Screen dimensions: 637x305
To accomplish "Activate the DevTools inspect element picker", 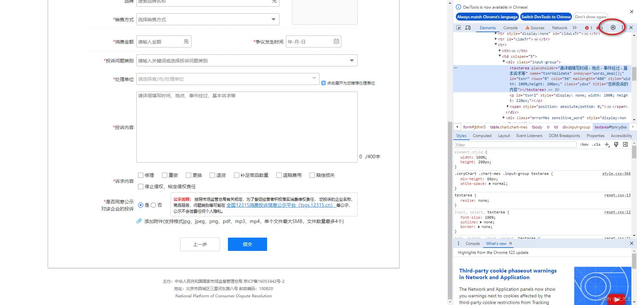I will 459,28.
